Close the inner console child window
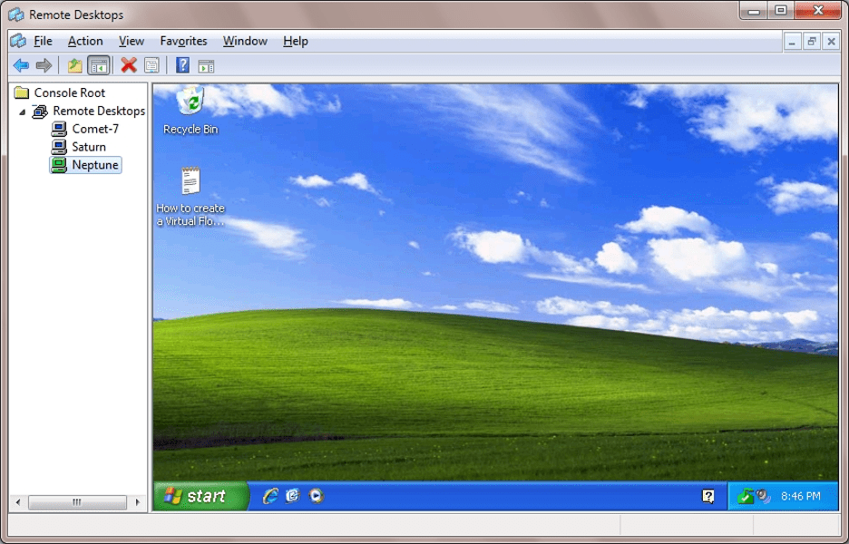Viewport: 849px width, 544px height. (831, 42)
